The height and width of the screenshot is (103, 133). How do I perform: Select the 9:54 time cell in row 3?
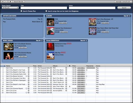pos(35,72)
